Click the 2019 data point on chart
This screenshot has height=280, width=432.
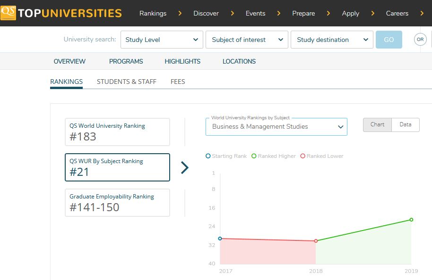[x=411, y=220]
